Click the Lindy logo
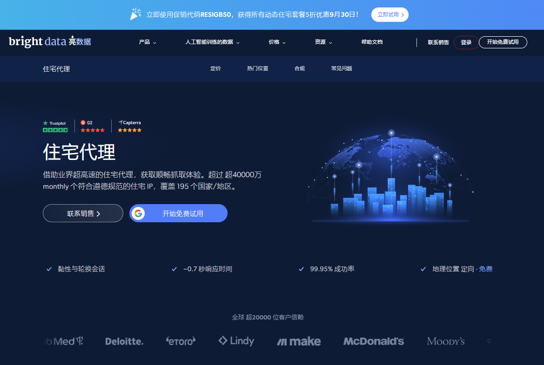This screenshot has height=365, width=544. tap(236, 341)
